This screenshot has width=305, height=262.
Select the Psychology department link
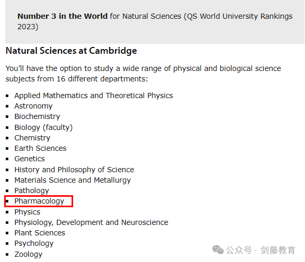click(34, 243)
